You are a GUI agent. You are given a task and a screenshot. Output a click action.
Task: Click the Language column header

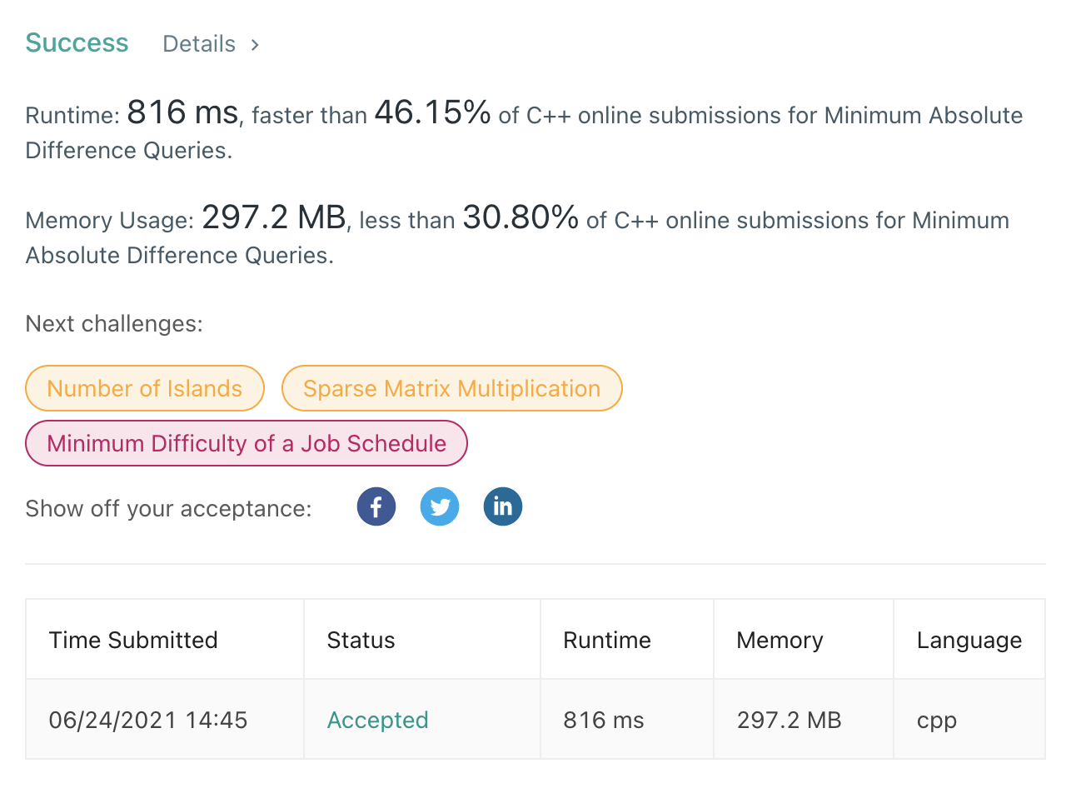point(969,640)
